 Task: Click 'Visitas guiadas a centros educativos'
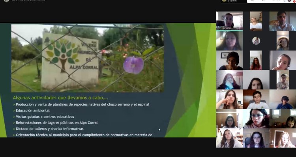point(45,117)
